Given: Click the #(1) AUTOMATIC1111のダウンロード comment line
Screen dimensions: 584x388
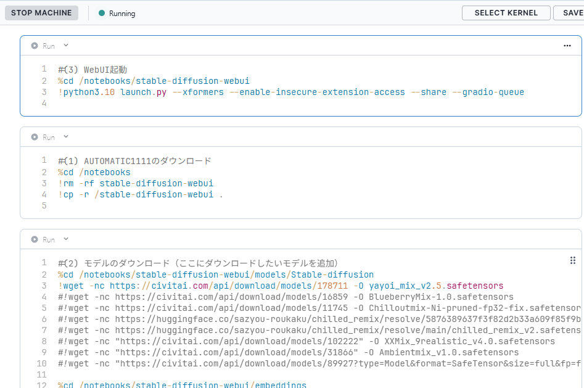Looking at the screenshot, I should [134, 161].
